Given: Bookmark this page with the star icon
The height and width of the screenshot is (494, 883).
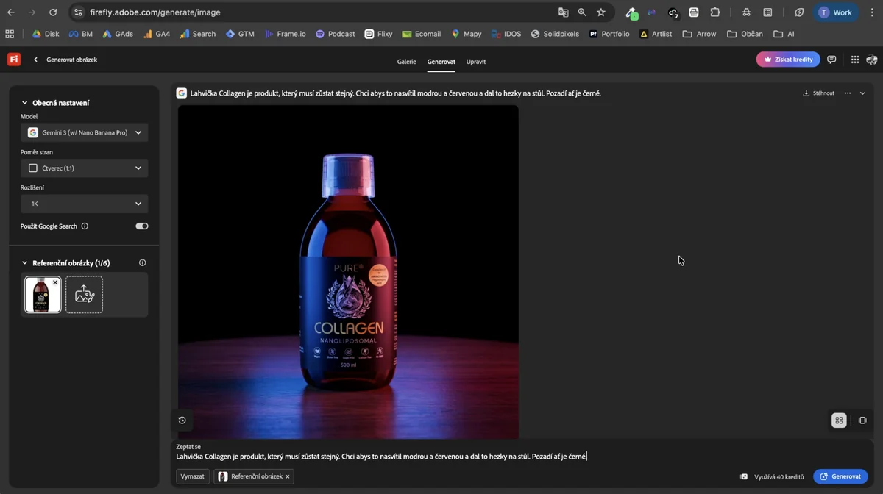Looking at the screenshot, I should (601, 12).
